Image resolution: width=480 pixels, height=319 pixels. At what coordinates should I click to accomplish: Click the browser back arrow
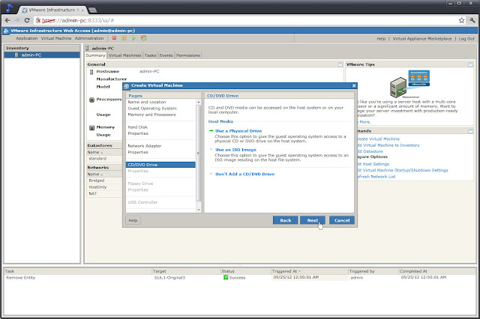(x=7, y=20)
